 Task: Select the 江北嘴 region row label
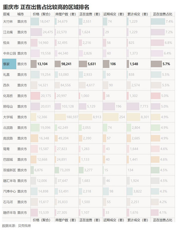pos(8,32)
